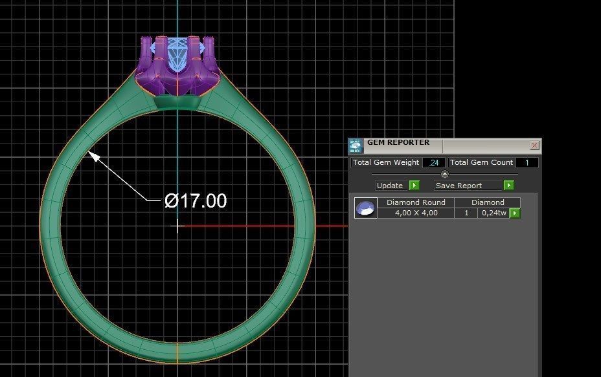Click the green arrow next to Update

point(414,186)
